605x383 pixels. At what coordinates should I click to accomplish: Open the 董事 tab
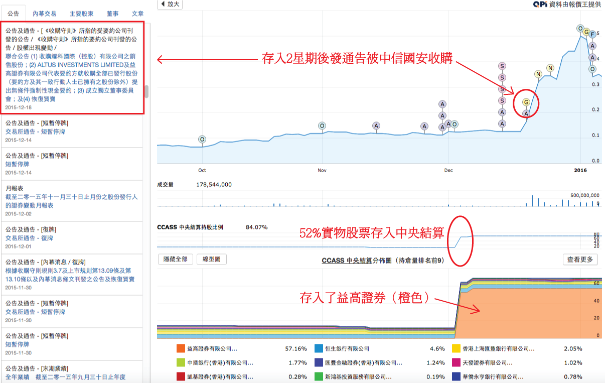[113, 14]
